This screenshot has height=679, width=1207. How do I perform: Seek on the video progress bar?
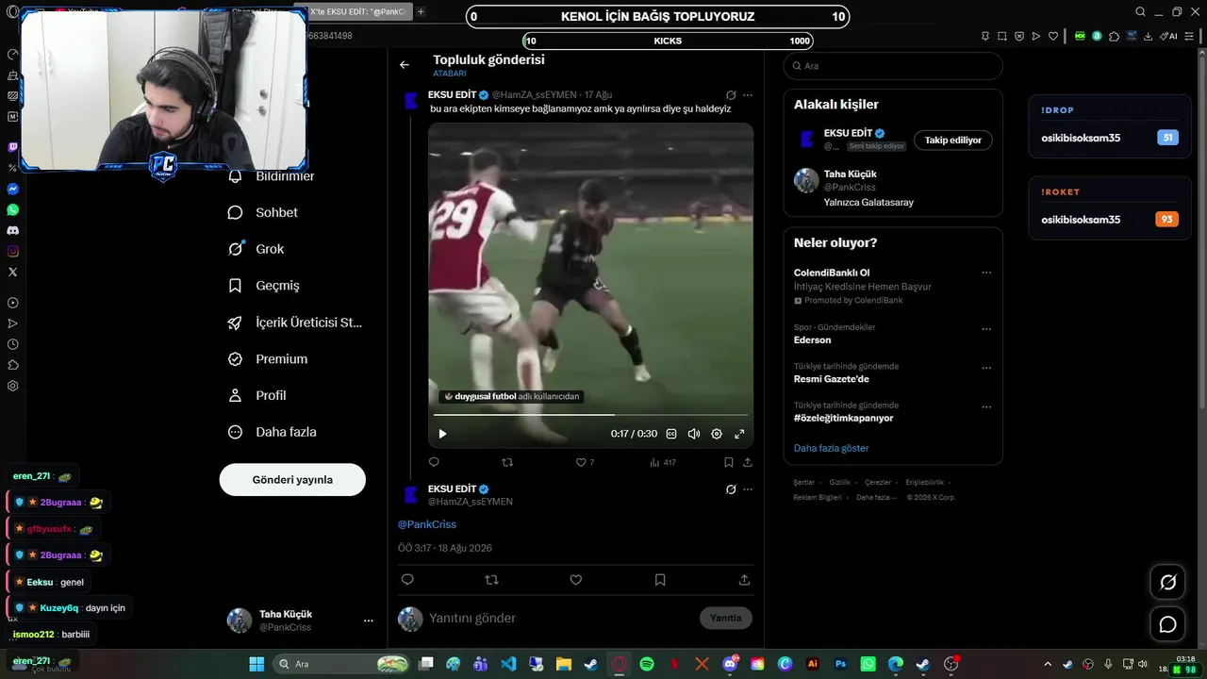pyautogui.click(x=590, y=414)
